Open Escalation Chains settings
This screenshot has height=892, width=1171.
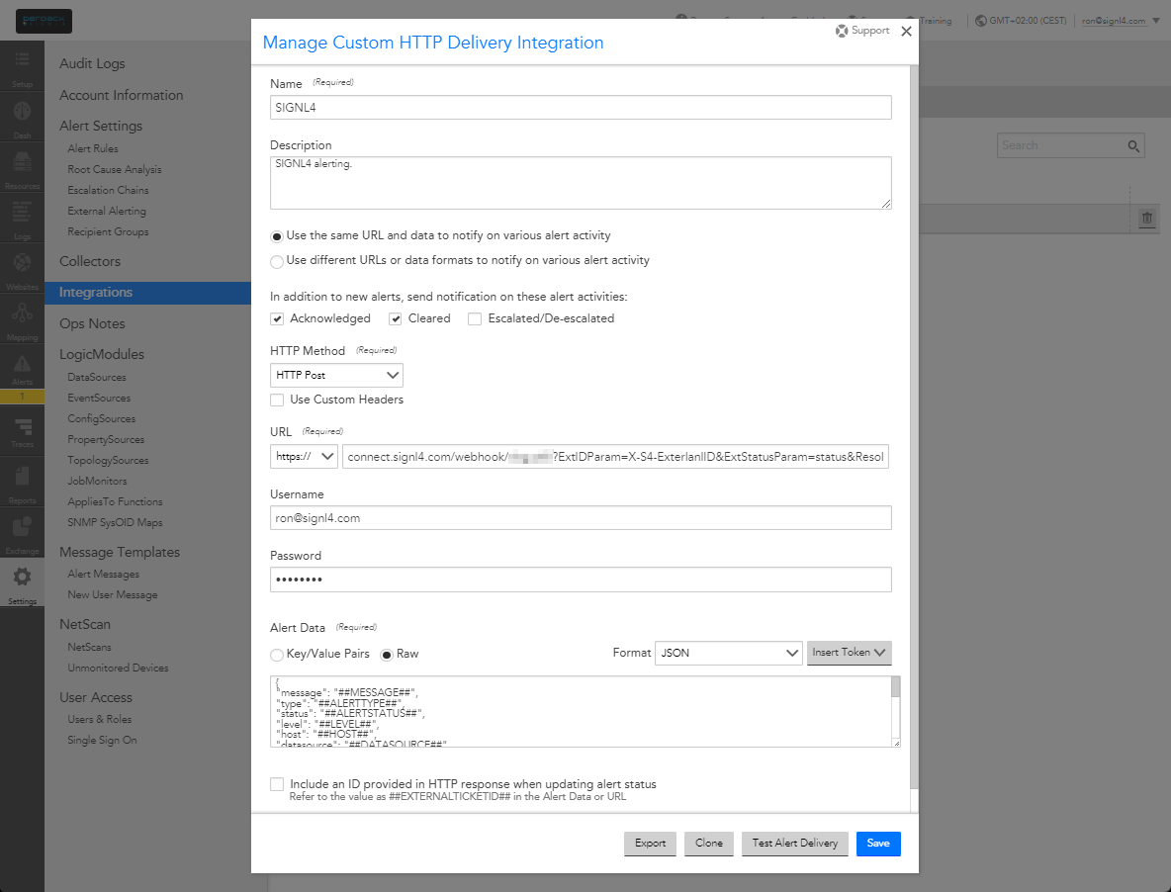click(x=108, y=190)
